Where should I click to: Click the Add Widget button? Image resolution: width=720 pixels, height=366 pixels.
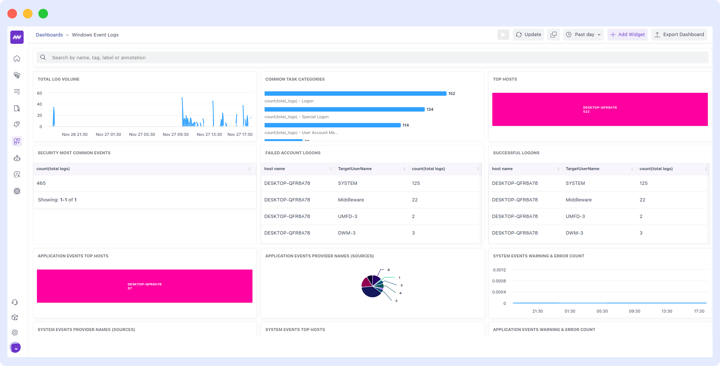click(627, 35)
